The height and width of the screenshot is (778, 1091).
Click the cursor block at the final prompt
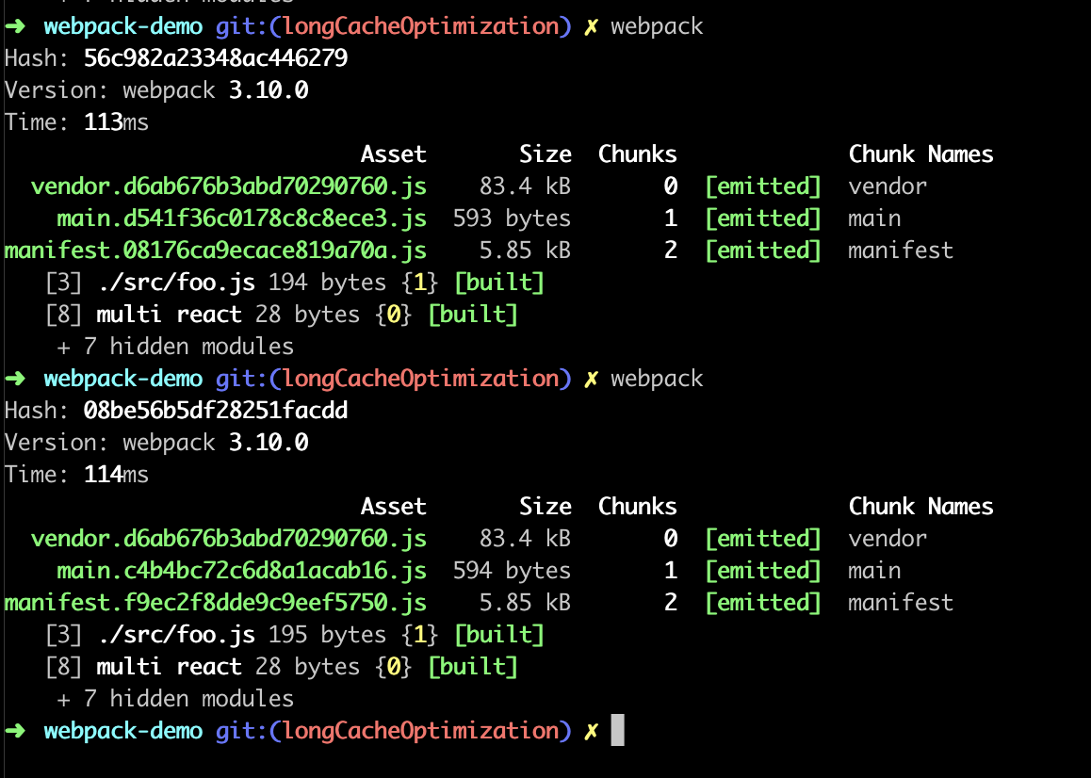pyautogui.click(x=617, y=730)
